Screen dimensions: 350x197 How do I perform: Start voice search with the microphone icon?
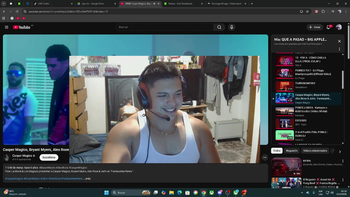point(232,27)
